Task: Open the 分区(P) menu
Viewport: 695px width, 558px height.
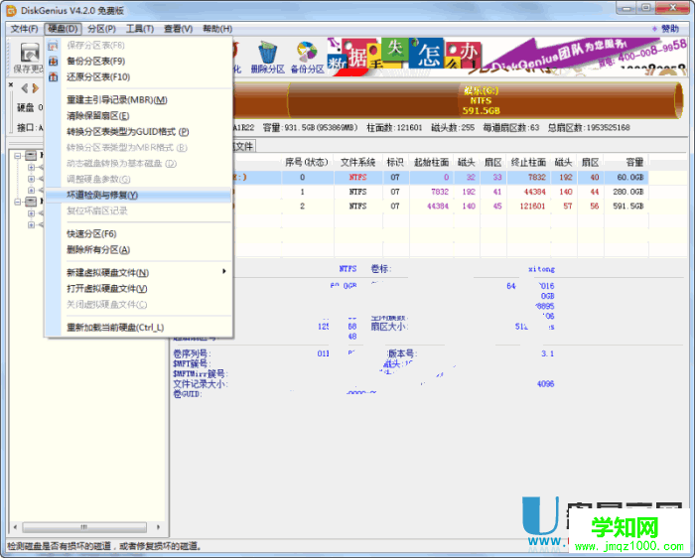Action: pos(101,29)
